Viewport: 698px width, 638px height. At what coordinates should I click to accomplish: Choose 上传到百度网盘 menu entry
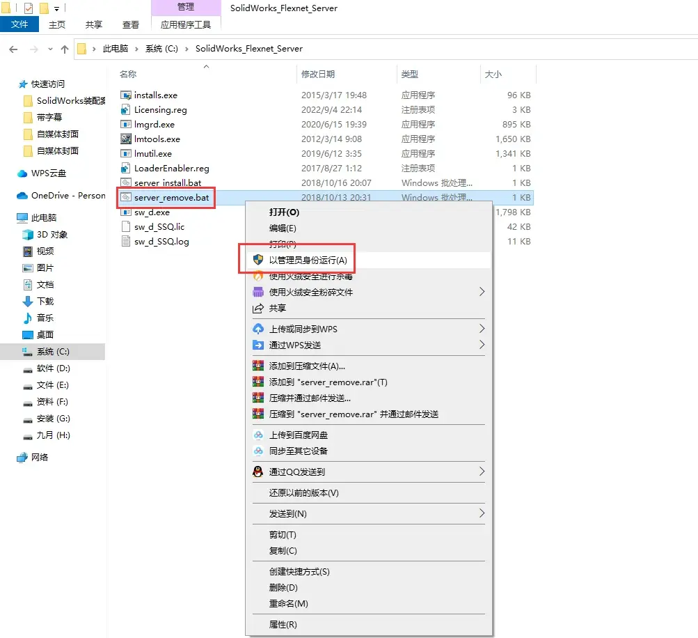click(x=299, y=435)
